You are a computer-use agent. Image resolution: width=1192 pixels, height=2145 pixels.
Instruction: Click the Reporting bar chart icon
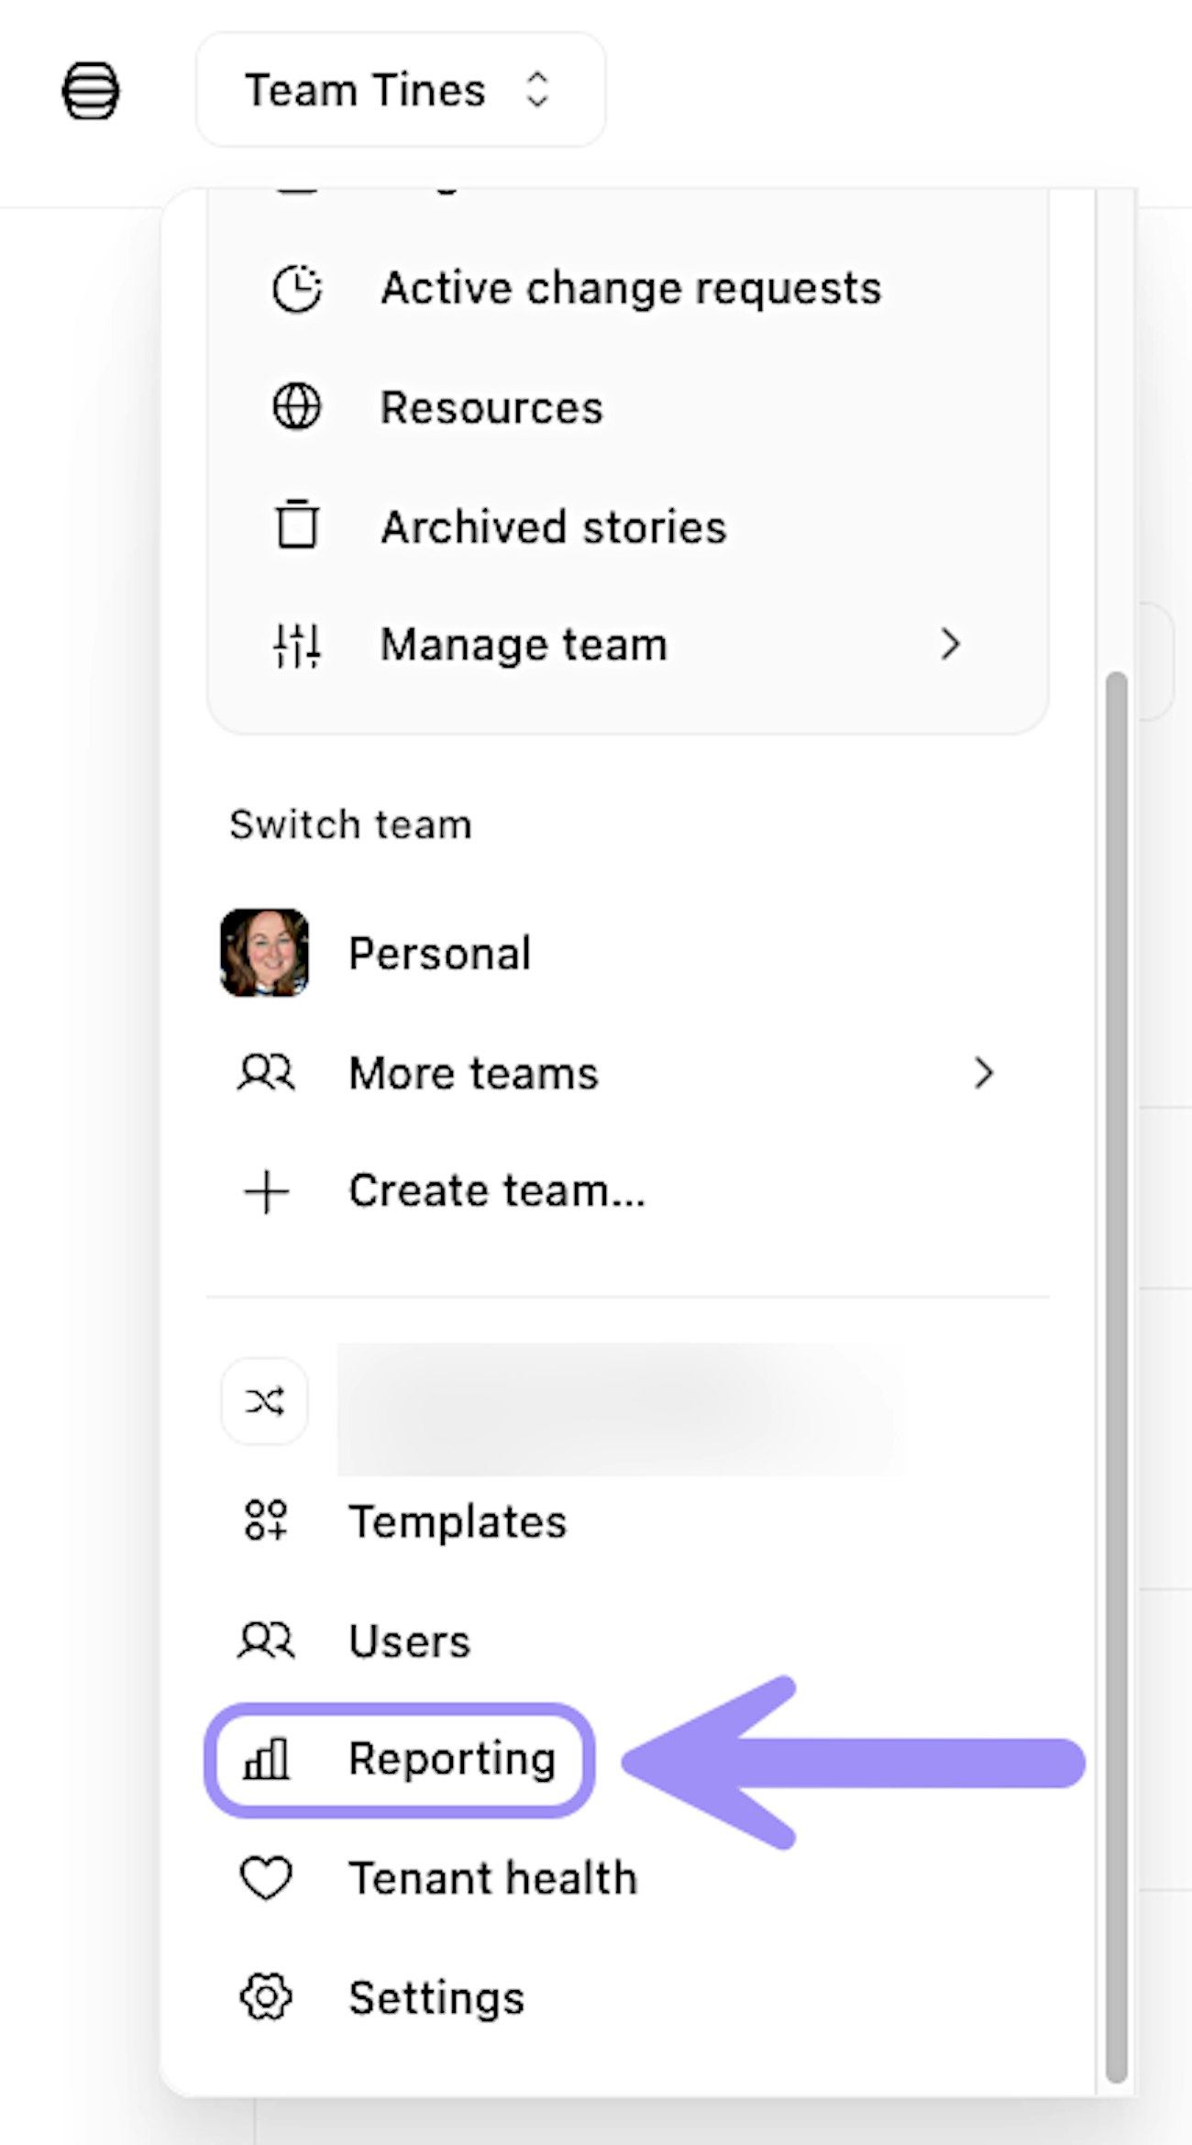(266, 1760)
